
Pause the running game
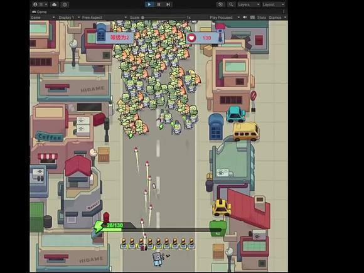(x=159, y=4)
